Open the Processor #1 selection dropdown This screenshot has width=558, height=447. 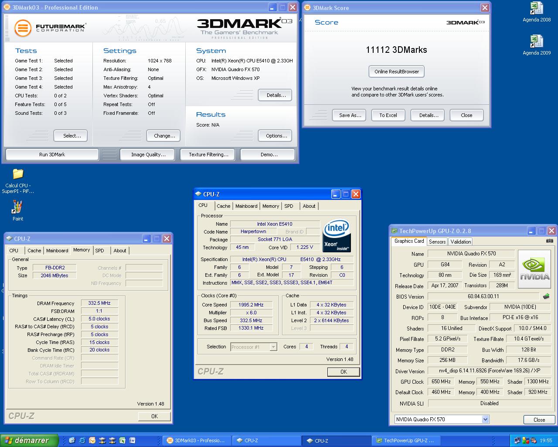(x=273, y=347)
